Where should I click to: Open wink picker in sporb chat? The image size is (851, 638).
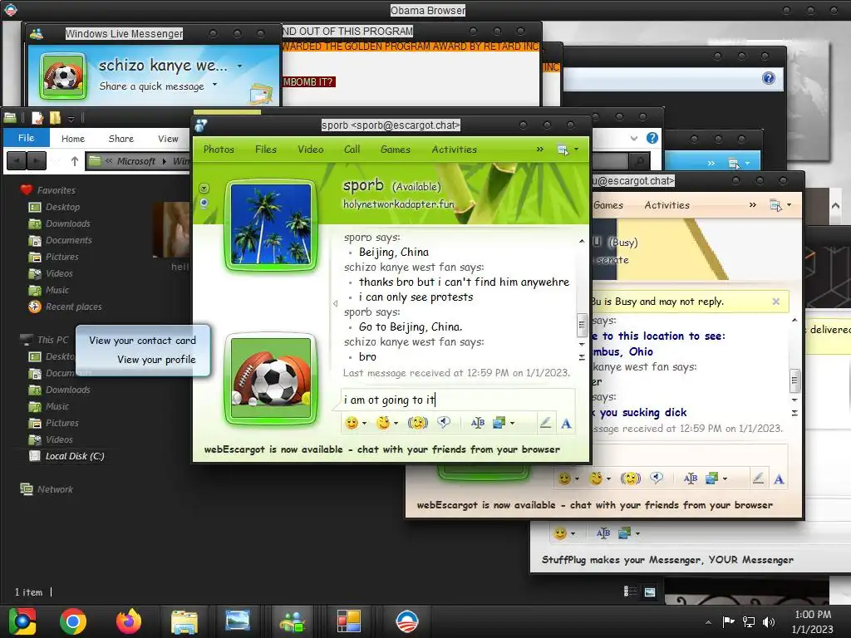(x=383, y=423)
